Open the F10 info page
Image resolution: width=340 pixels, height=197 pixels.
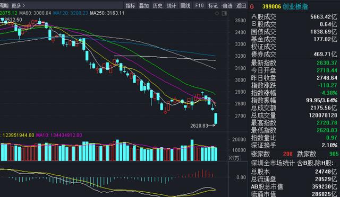pyautogui.click(x=199, y=6)
